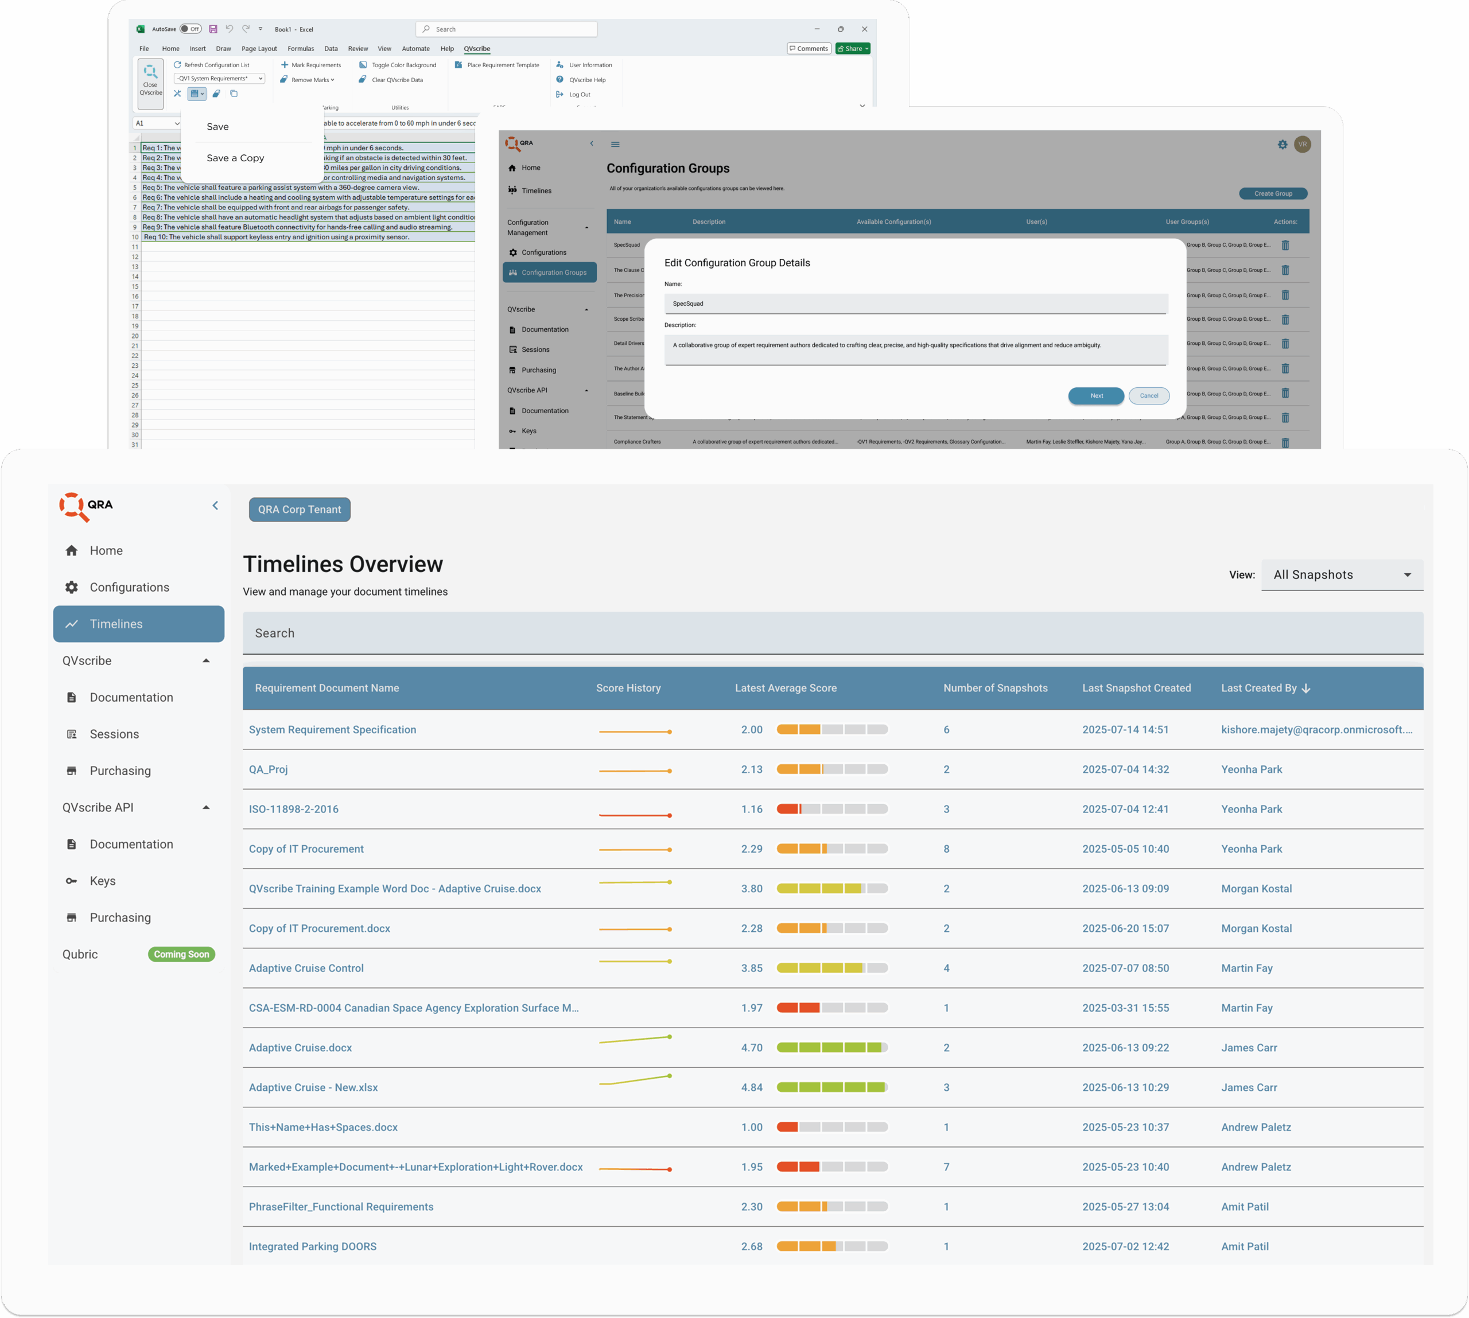Image resolution: width=1469 pixels, height=1318 pixels.
Task: Click Place Requirement Template icon
Action: pyautogui.click(x=458, y=65)
